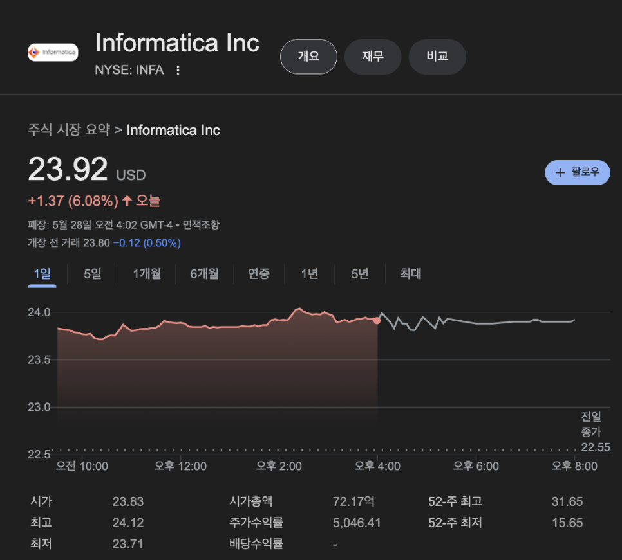The width and height of the screenshot is (622, 560).
Task: Select the 1년 chart range
Action: (x=310, y=274)
